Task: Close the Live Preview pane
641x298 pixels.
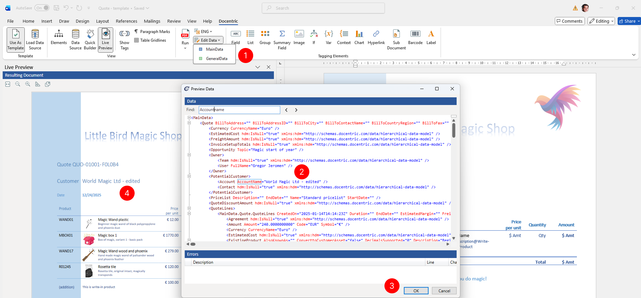Action: (x=269, y=67)
